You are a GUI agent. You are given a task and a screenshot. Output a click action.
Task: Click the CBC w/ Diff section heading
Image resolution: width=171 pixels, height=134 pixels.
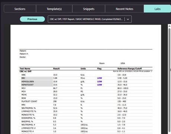coord(25,71)
